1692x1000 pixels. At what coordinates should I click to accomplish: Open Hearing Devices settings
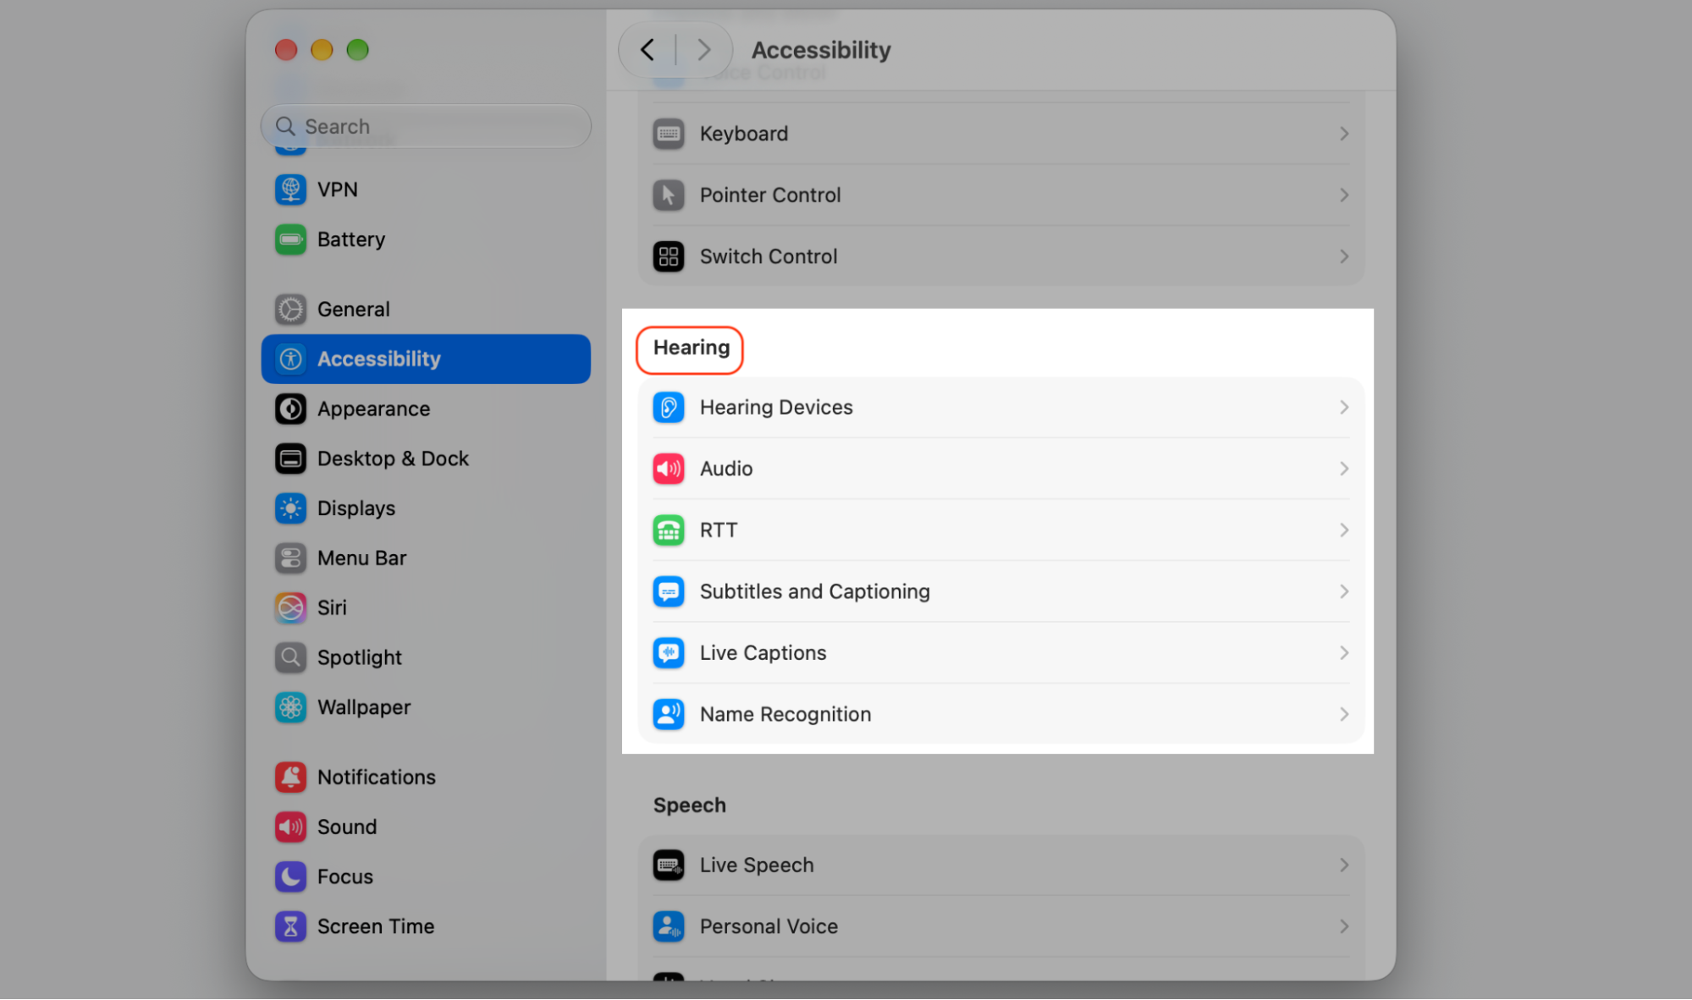pyautogui.click(x=1001, y=408)
